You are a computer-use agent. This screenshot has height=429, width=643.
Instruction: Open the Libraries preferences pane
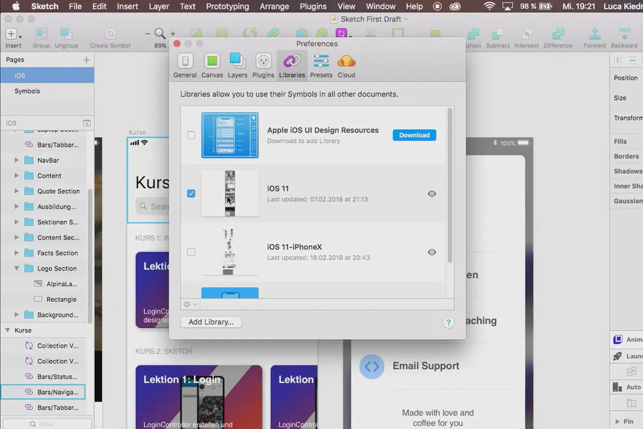pyautogui.click(x=292, y=65)
